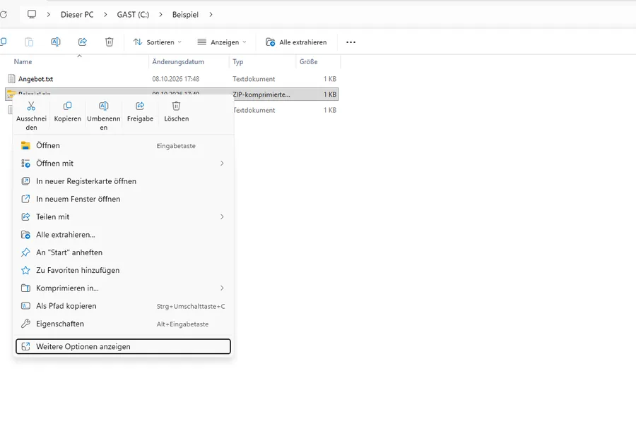Go to Dieser PC in address bar

click(x=77, y=15)
